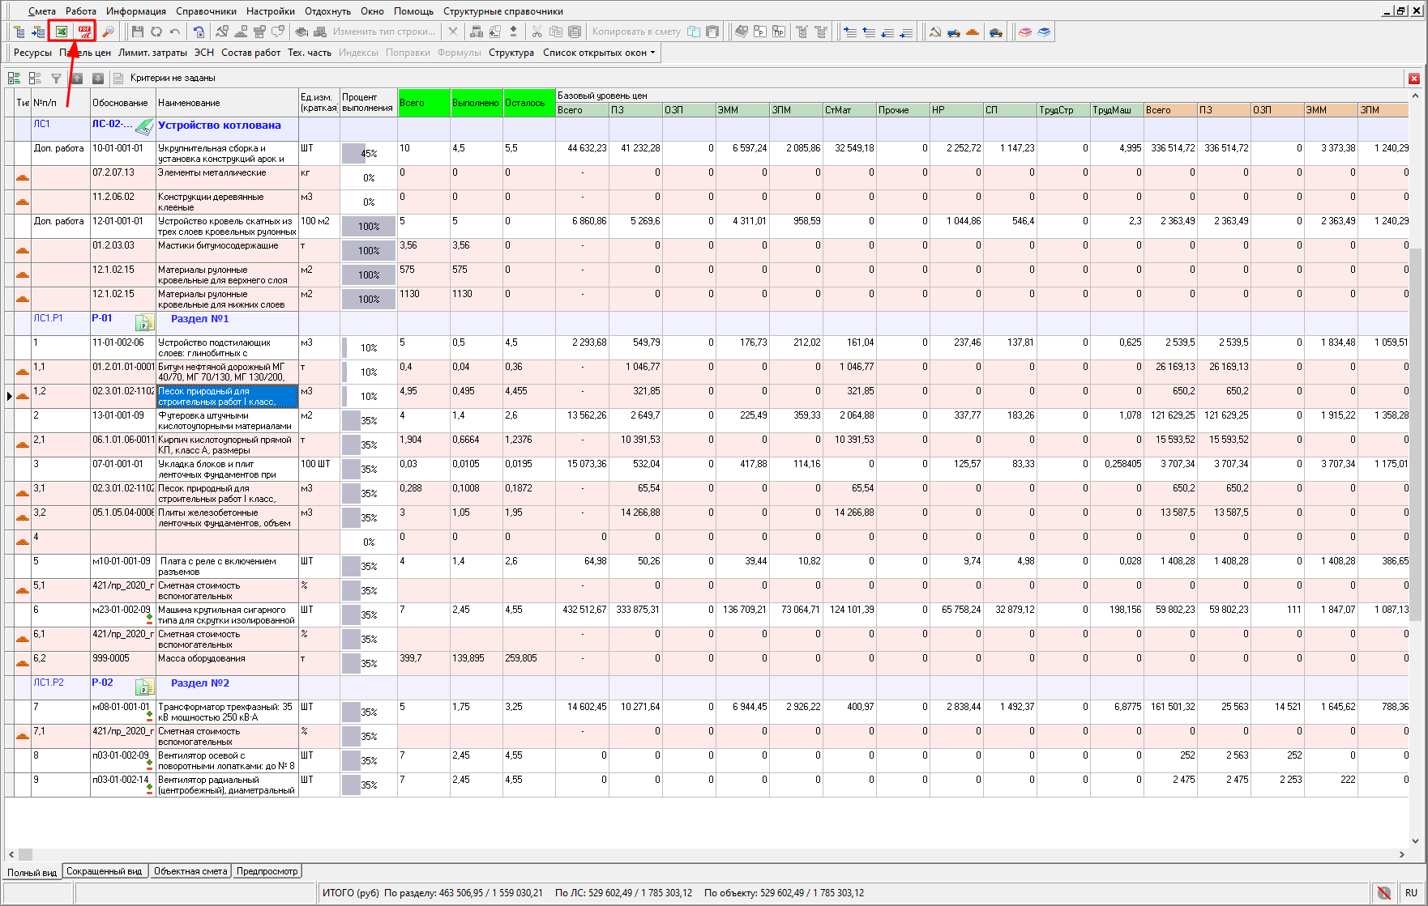Switch to the Объектная смета tab

(x=190, y=871)
